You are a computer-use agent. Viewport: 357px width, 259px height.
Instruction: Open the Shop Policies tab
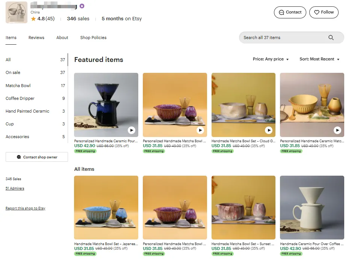pos(93,38)
